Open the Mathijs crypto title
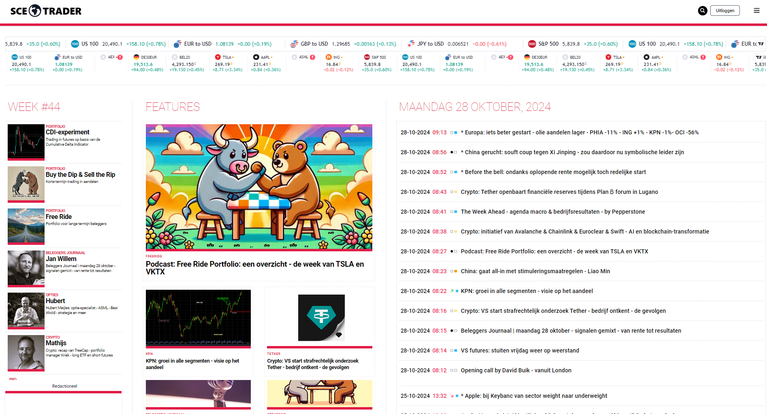This screenshot has height=414, width=767. click(56, 343)
